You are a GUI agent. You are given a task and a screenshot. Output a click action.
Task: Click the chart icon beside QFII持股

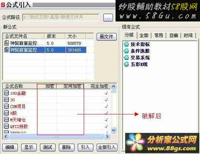click(6, 126)
